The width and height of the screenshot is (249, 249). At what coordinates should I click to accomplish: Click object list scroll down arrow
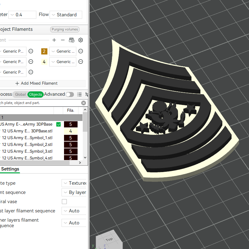tap(85, 158)
